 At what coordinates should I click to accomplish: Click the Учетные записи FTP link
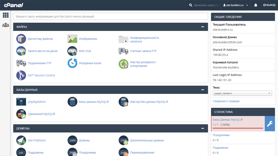click(143, 51)
